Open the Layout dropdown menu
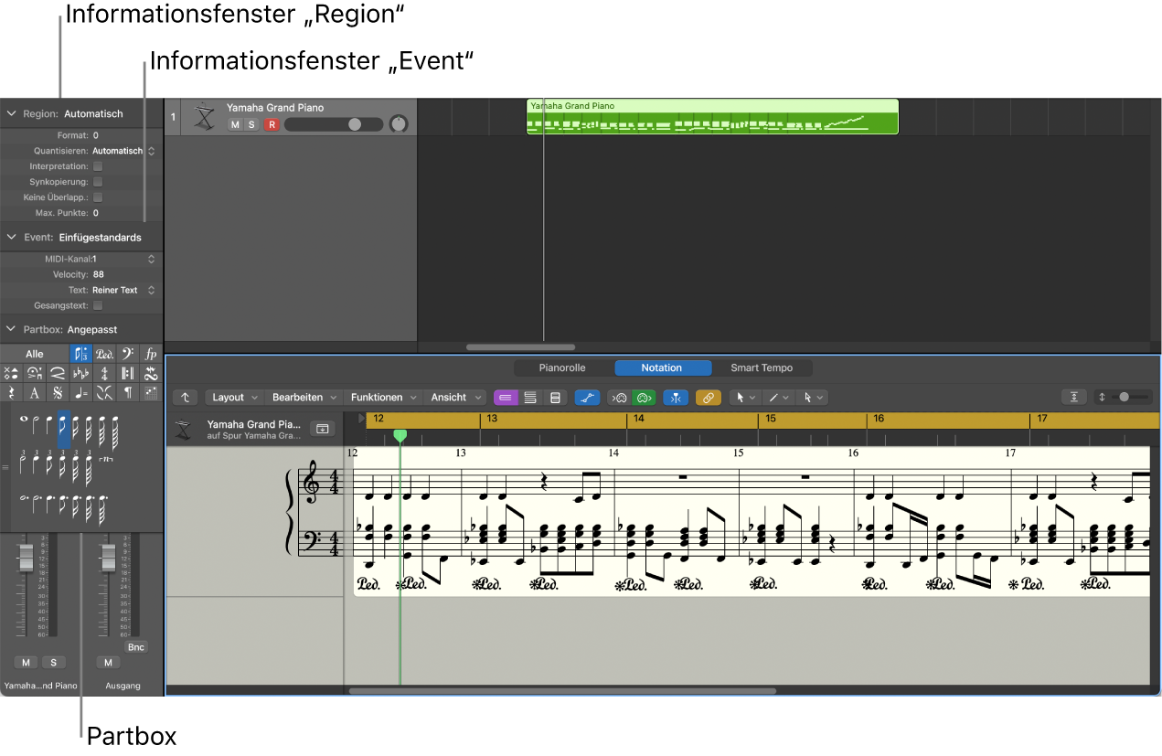 pos(234,398)
